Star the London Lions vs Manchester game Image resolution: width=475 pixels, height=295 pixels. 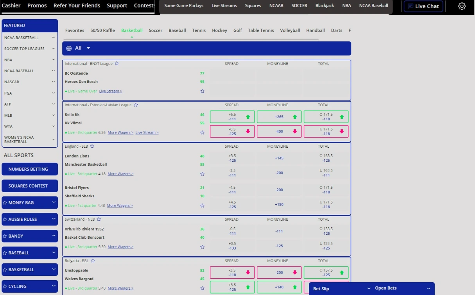tap(202, 174)
